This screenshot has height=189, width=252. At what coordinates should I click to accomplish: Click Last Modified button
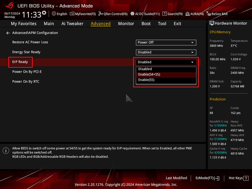176,178
